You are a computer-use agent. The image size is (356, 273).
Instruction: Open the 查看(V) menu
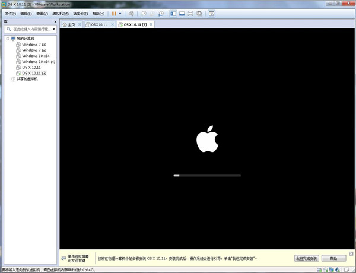(42, 14)
